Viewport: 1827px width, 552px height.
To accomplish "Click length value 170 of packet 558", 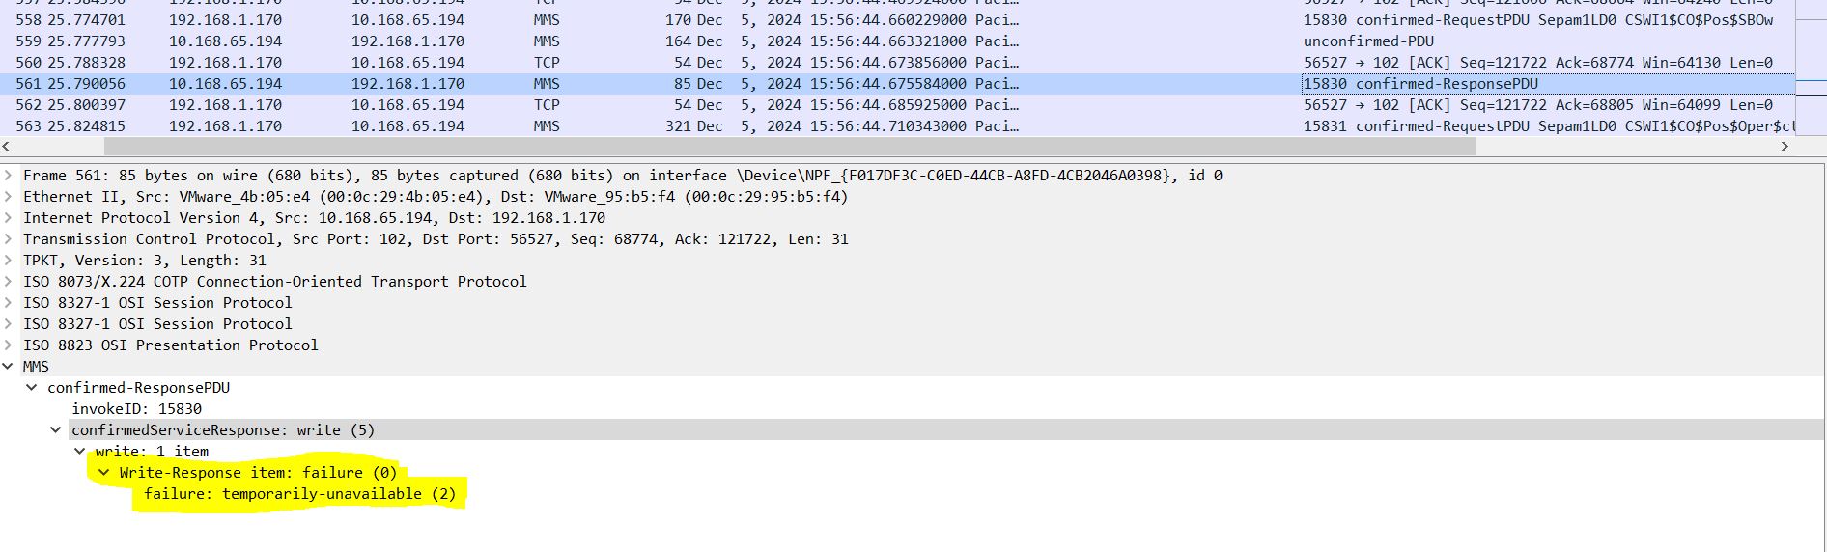I will pos(679,19).
